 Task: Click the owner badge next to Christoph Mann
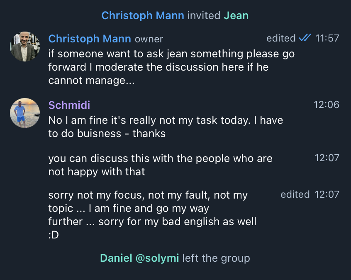(x=149, y=39)
